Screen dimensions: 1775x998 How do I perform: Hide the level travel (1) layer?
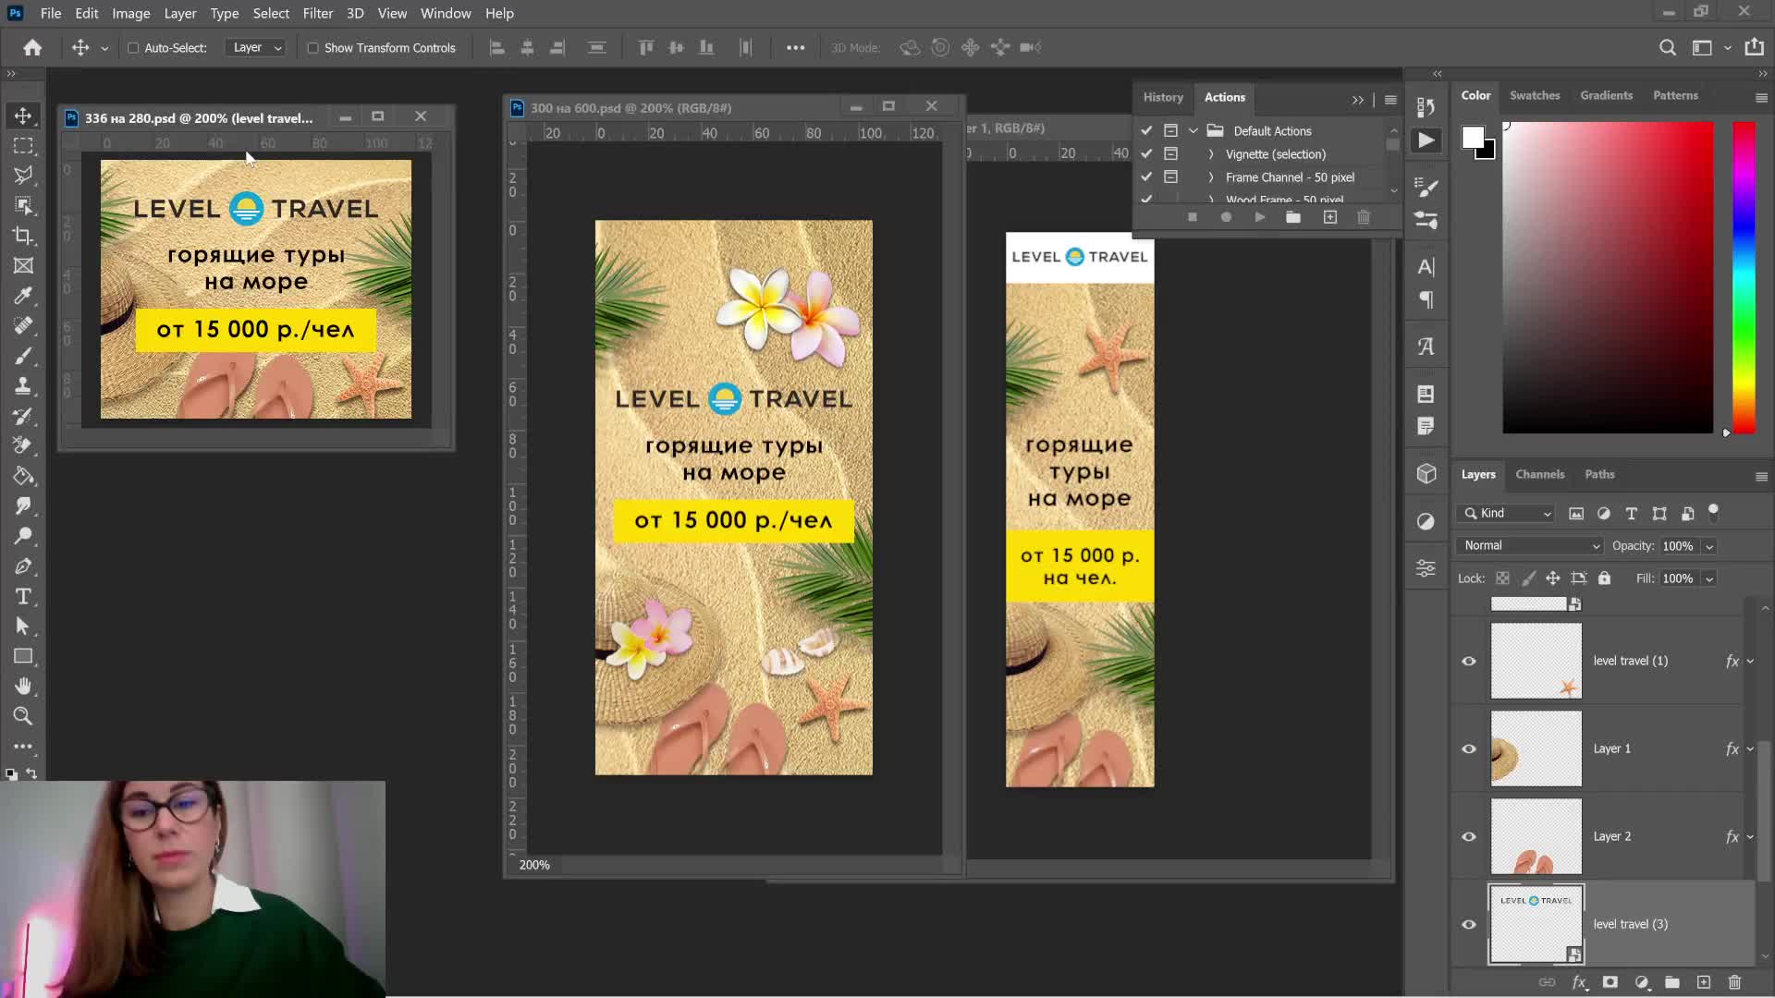(1468, 661)
